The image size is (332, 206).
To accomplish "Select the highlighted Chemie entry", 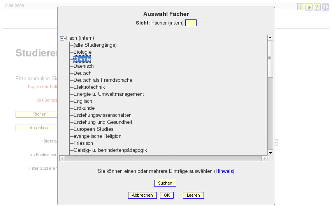I will point(82,59).
